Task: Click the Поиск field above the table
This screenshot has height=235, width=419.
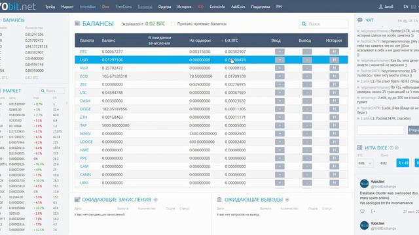Action: click(x=323, y=24)
